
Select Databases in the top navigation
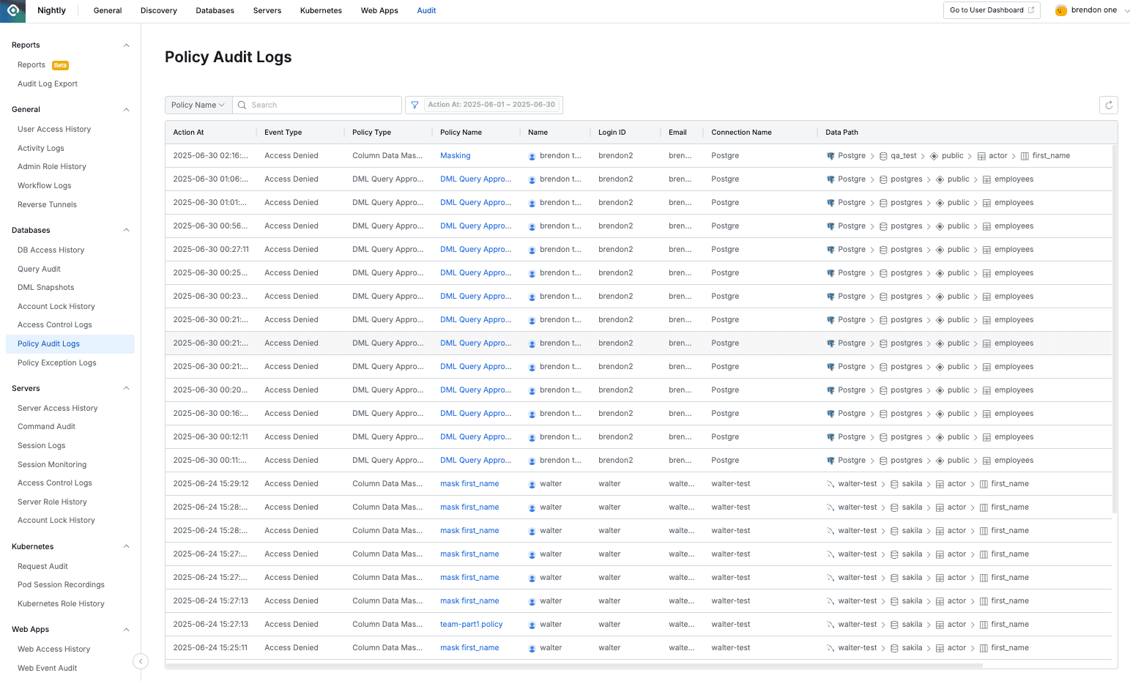215,10
